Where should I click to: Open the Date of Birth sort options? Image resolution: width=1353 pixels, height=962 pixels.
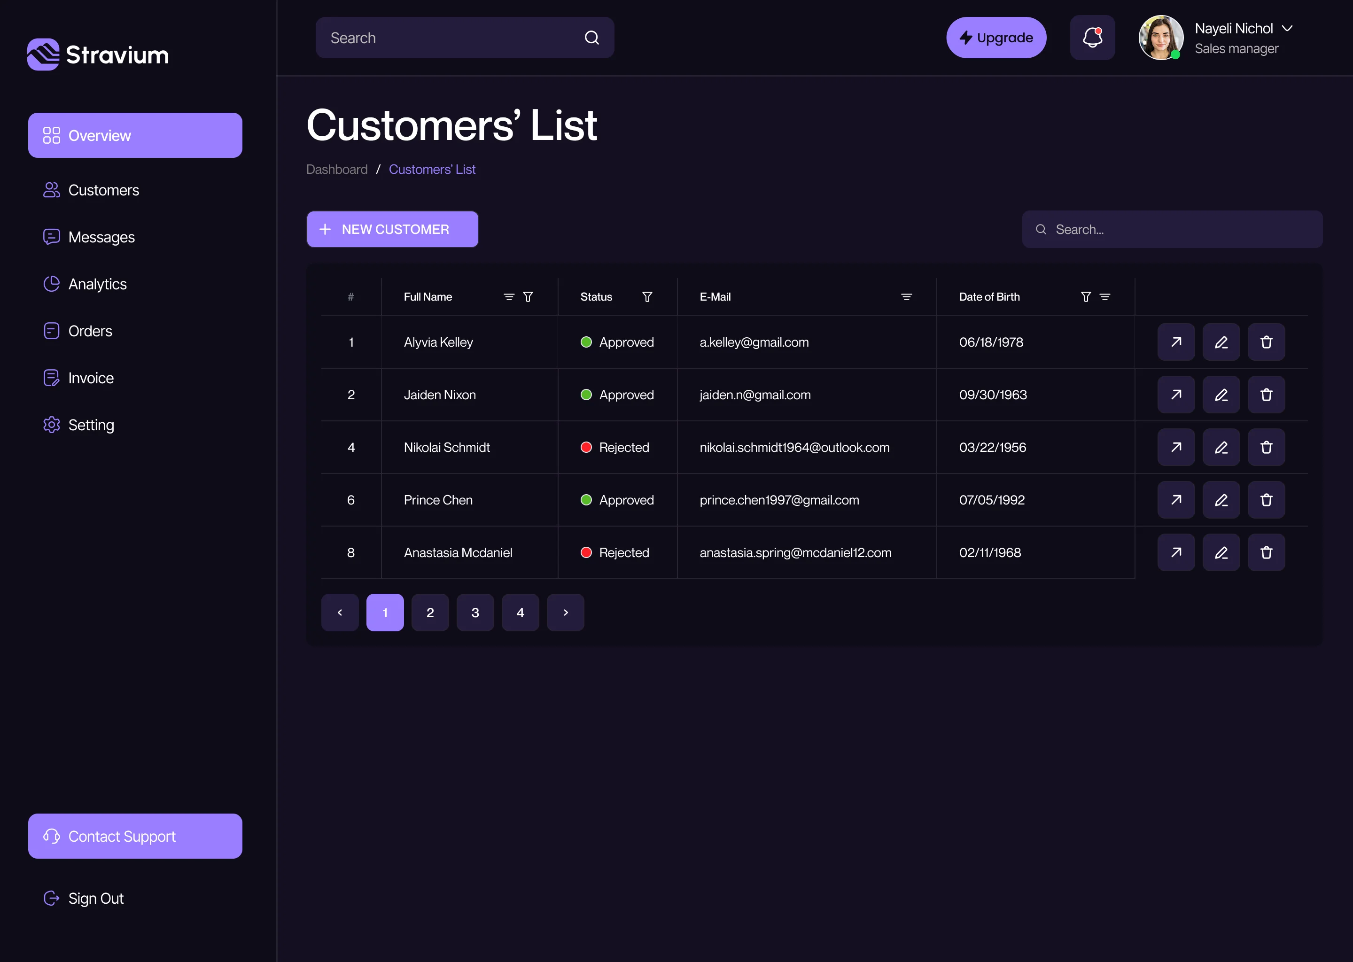1105,297
